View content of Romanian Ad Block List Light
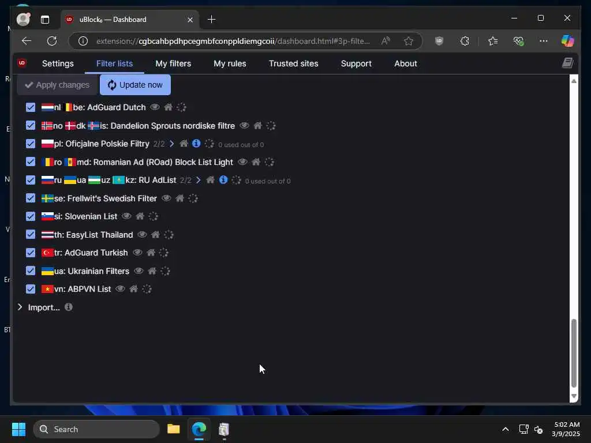Screen dimensions: 591x443 (x=242, y=162)
